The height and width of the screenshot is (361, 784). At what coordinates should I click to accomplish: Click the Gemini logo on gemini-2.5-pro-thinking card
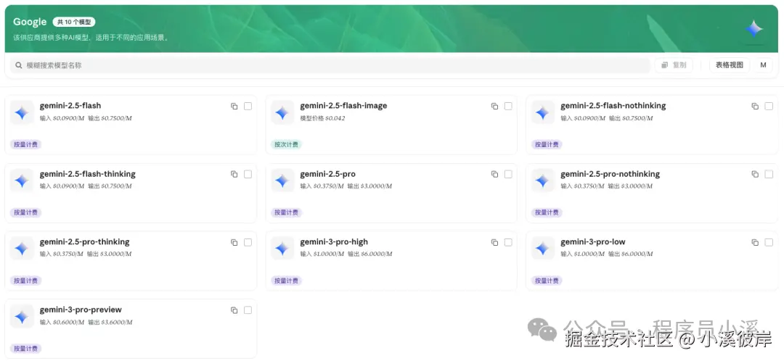click(22, 249)
